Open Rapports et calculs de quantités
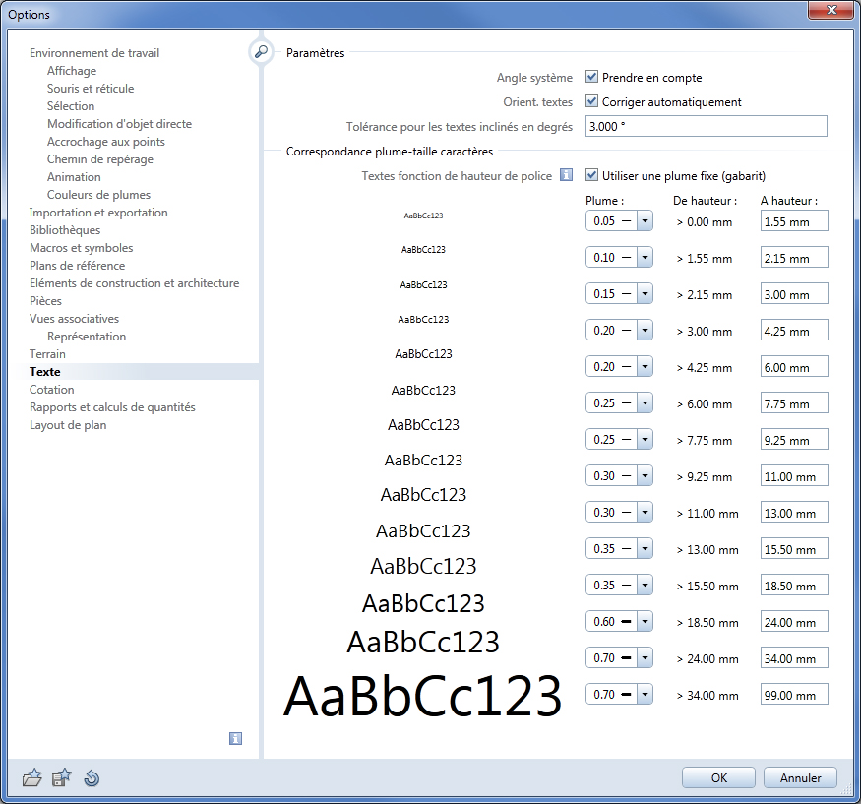The image size is (861, 804). (112, 407)
